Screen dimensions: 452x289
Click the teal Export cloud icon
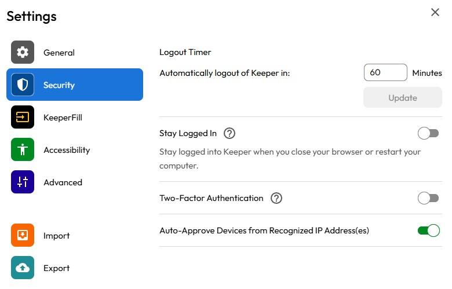[x=23, y=268]
